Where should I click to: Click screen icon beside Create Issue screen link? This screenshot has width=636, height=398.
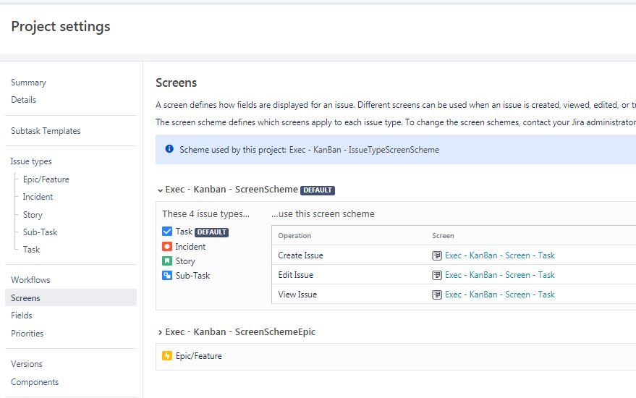coord(437,255)
